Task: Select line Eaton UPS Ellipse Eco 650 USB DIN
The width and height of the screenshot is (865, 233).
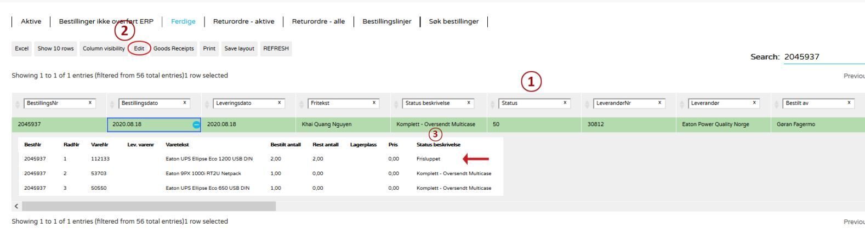Action: (207, 188)
